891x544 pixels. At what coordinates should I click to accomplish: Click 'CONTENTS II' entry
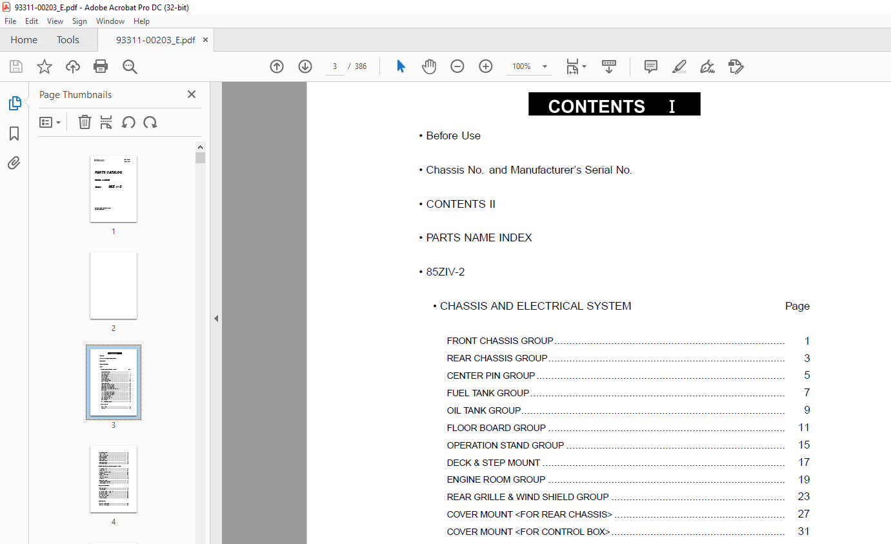(461, 204)
